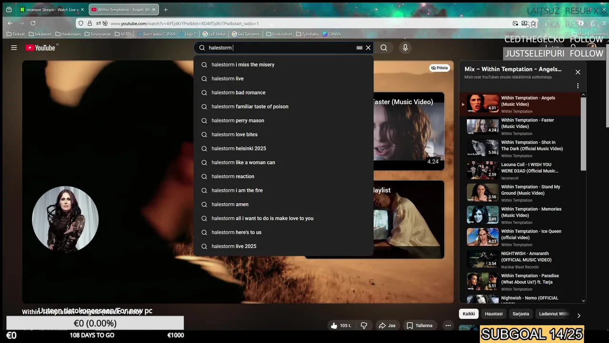Open the YouTube hamburger guide menu
This screenshot has width=609, height=343.
[14, 48]
